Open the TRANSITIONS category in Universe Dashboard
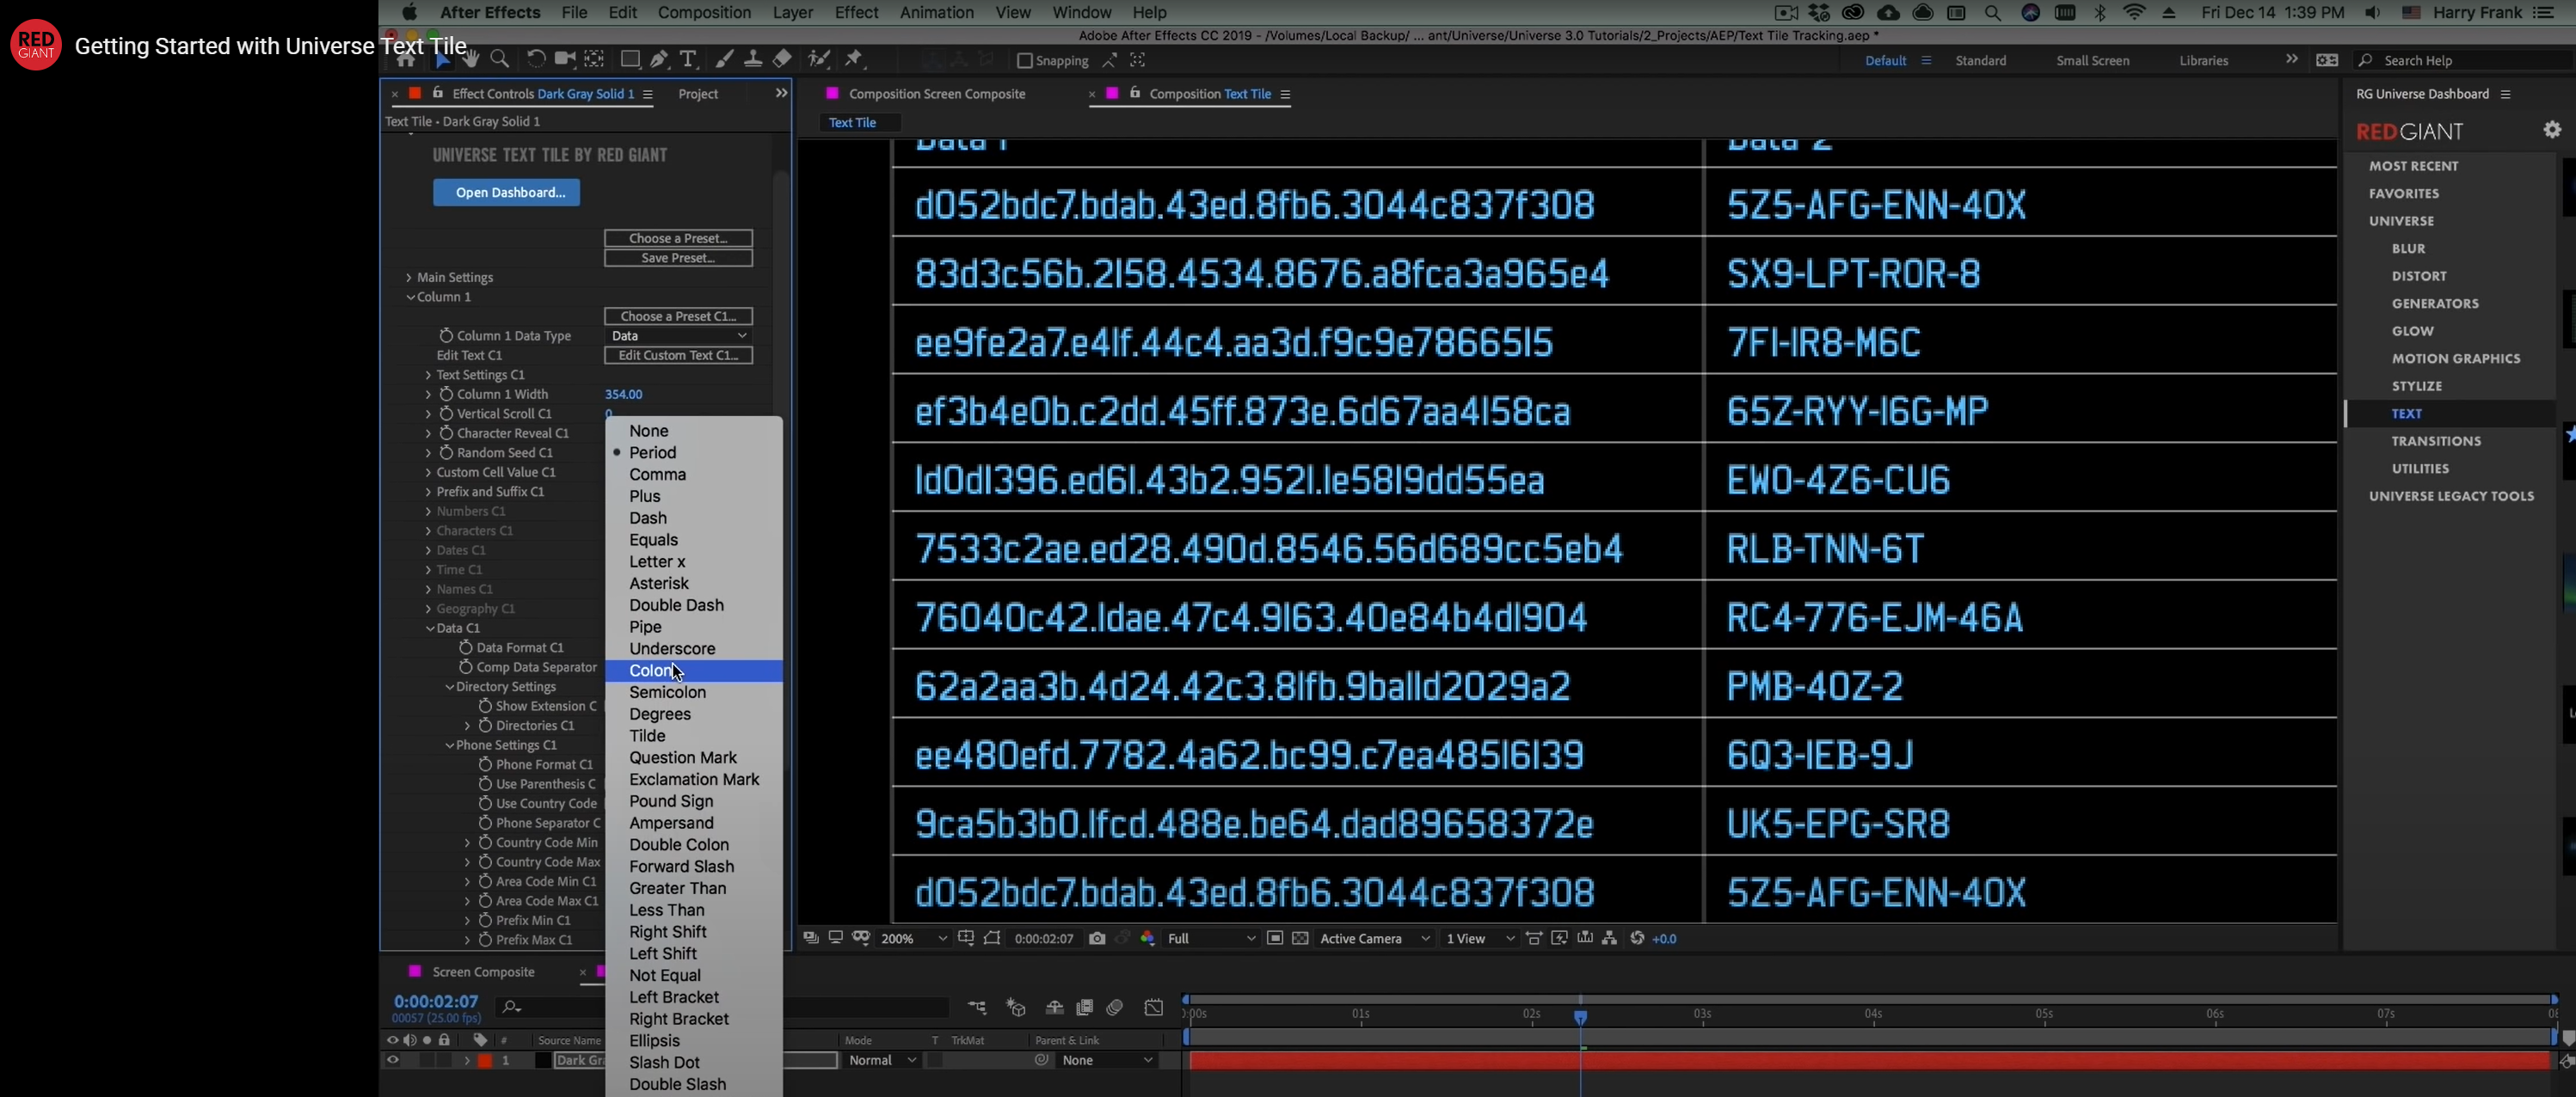Viewport: 2576px width, 1097px height. click(2435, 441)
